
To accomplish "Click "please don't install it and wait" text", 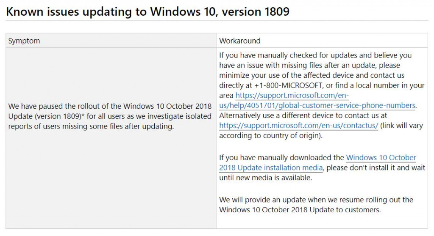I will pos(376,168).
